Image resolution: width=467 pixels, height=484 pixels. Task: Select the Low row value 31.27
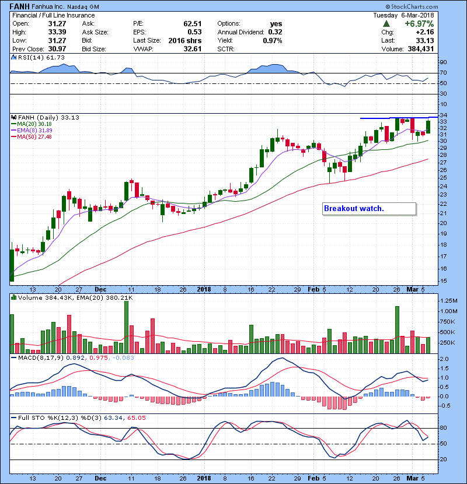tap(57, 40)
